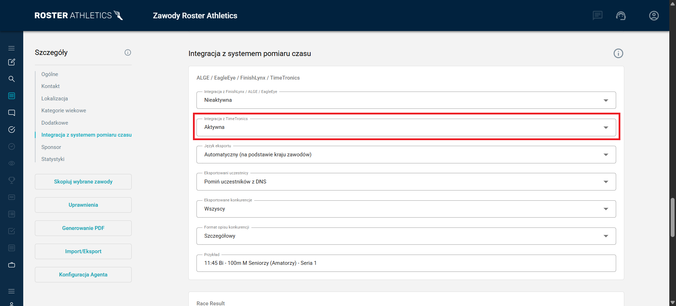Open the Język eksportu dropdown
The height and width of the screenshot is (306, 676).
(406, 155)
